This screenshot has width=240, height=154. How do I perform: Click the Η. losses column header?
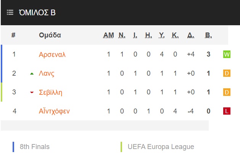[148, 36]
